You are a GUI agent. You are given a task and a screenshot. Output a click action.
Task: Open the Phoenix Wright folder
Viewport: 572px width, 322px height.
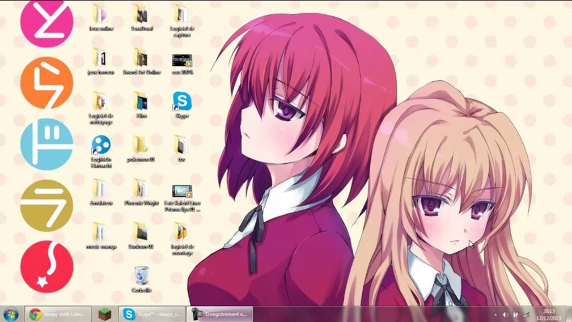tap(142, 192)
